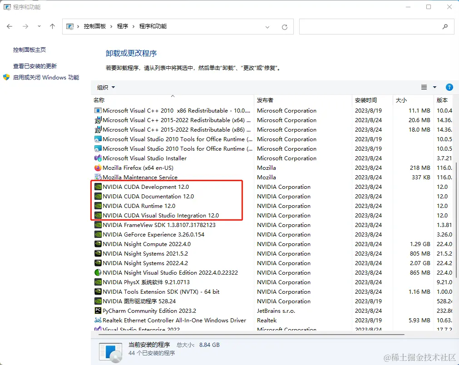This screenshot has height=365, width=459.
Task: Select 程序 in the breadcrumb path
Action: click(123, 26)
